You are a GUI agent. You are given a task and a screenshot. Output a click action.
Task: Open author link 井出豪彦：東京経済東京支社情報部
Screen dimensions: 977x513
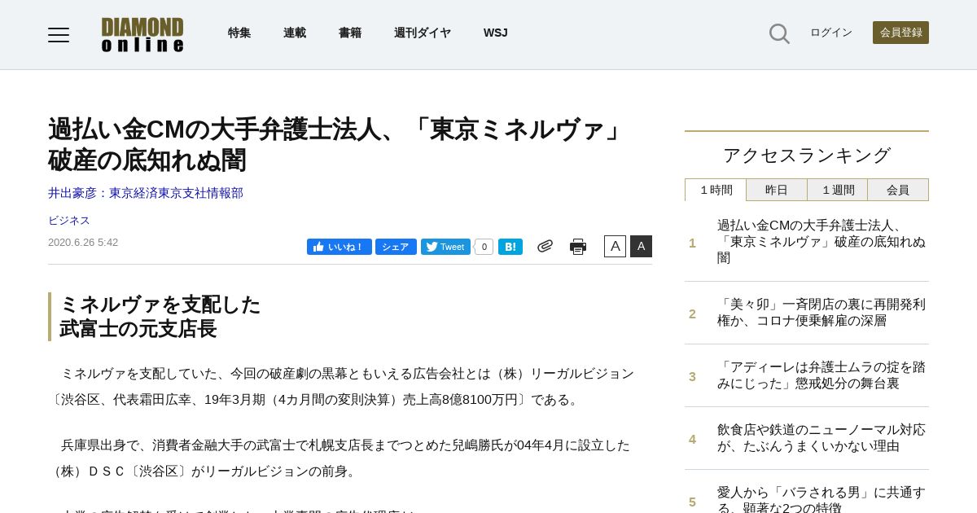coord(146,193)
